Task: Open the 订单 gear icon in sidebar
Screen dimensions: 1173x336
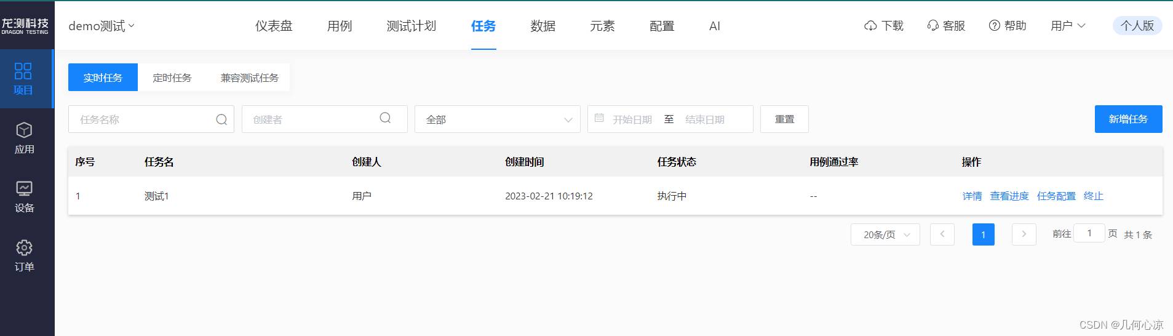Action: pyautogui.click(x=24, y=248)
